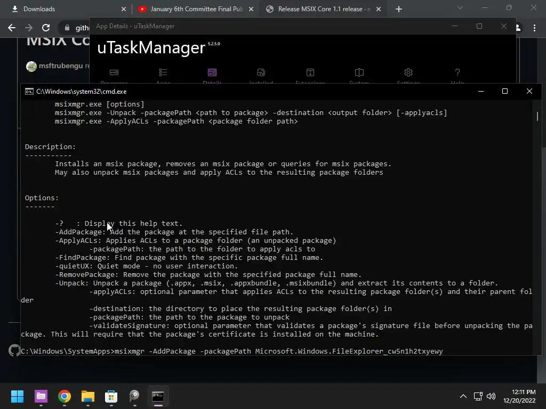Go back in Chrome browser
This screenshot has height=409, width=546.
[12, 28]
